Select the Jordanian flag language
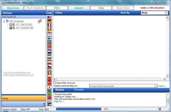 49,105
